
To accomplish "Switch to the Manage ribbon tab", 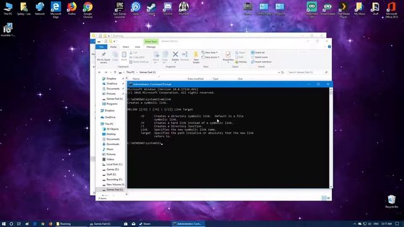I will [x=151, y=47].
